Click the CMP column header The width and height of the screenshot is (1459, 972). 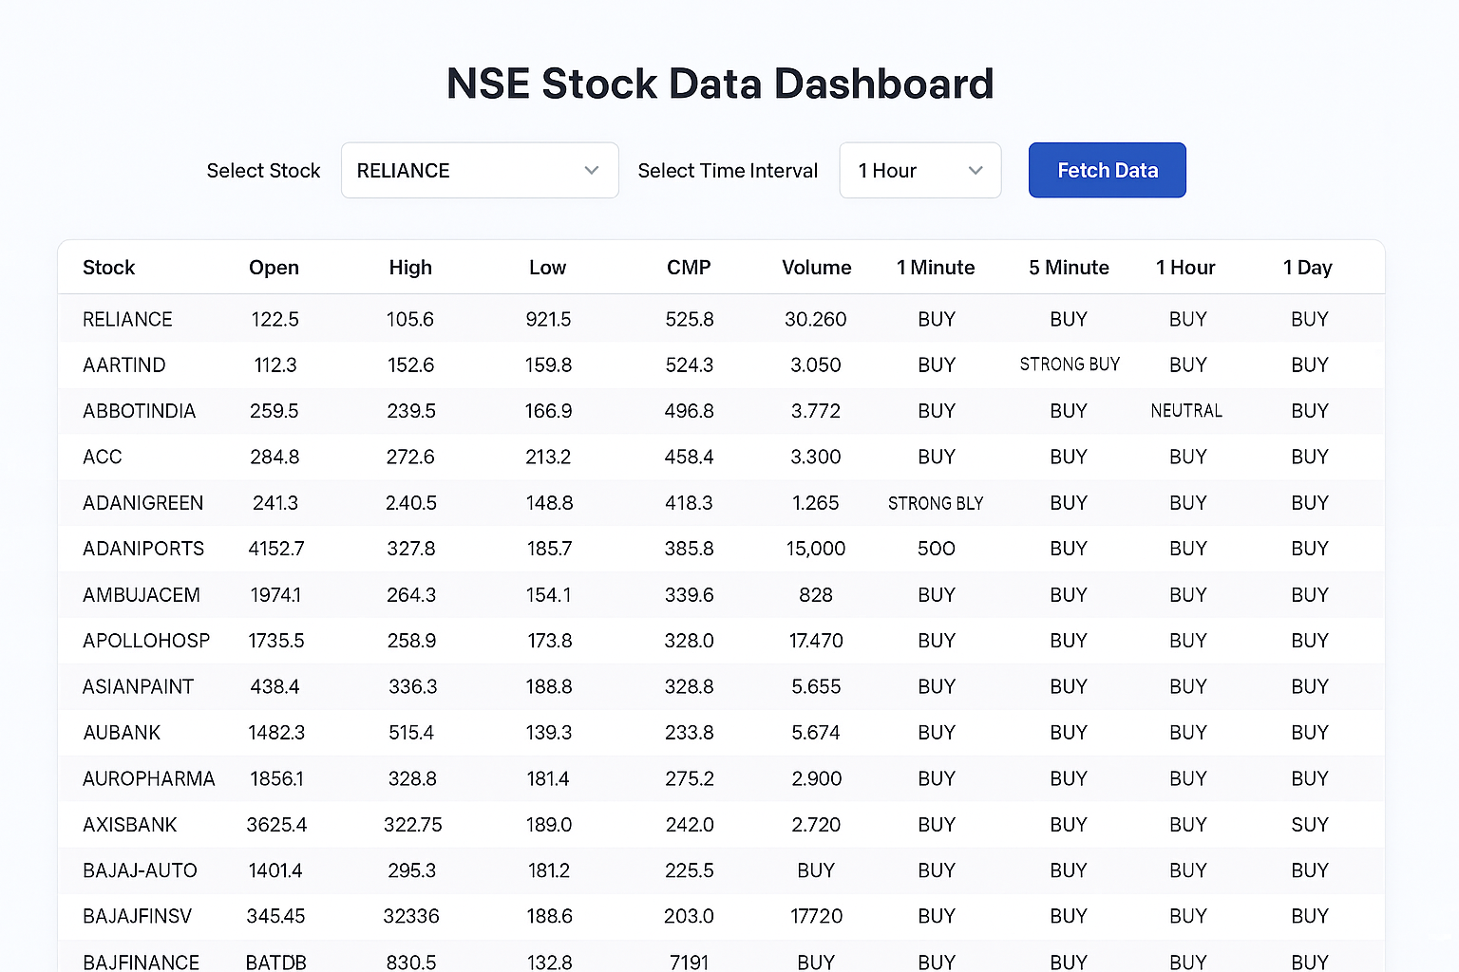tap(689, 268)
